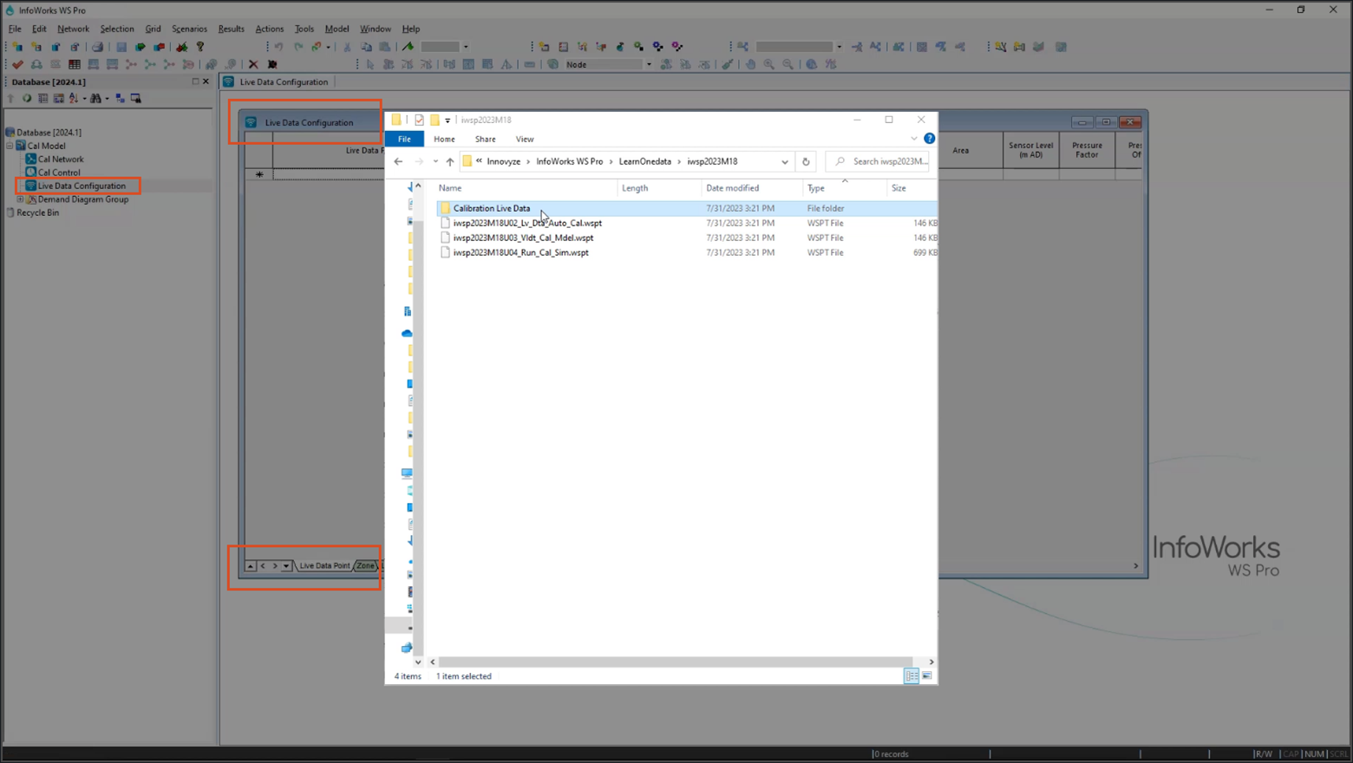Click the copy icon in main toolbar
Screen dimensions: 1353x763
[366, 47]
